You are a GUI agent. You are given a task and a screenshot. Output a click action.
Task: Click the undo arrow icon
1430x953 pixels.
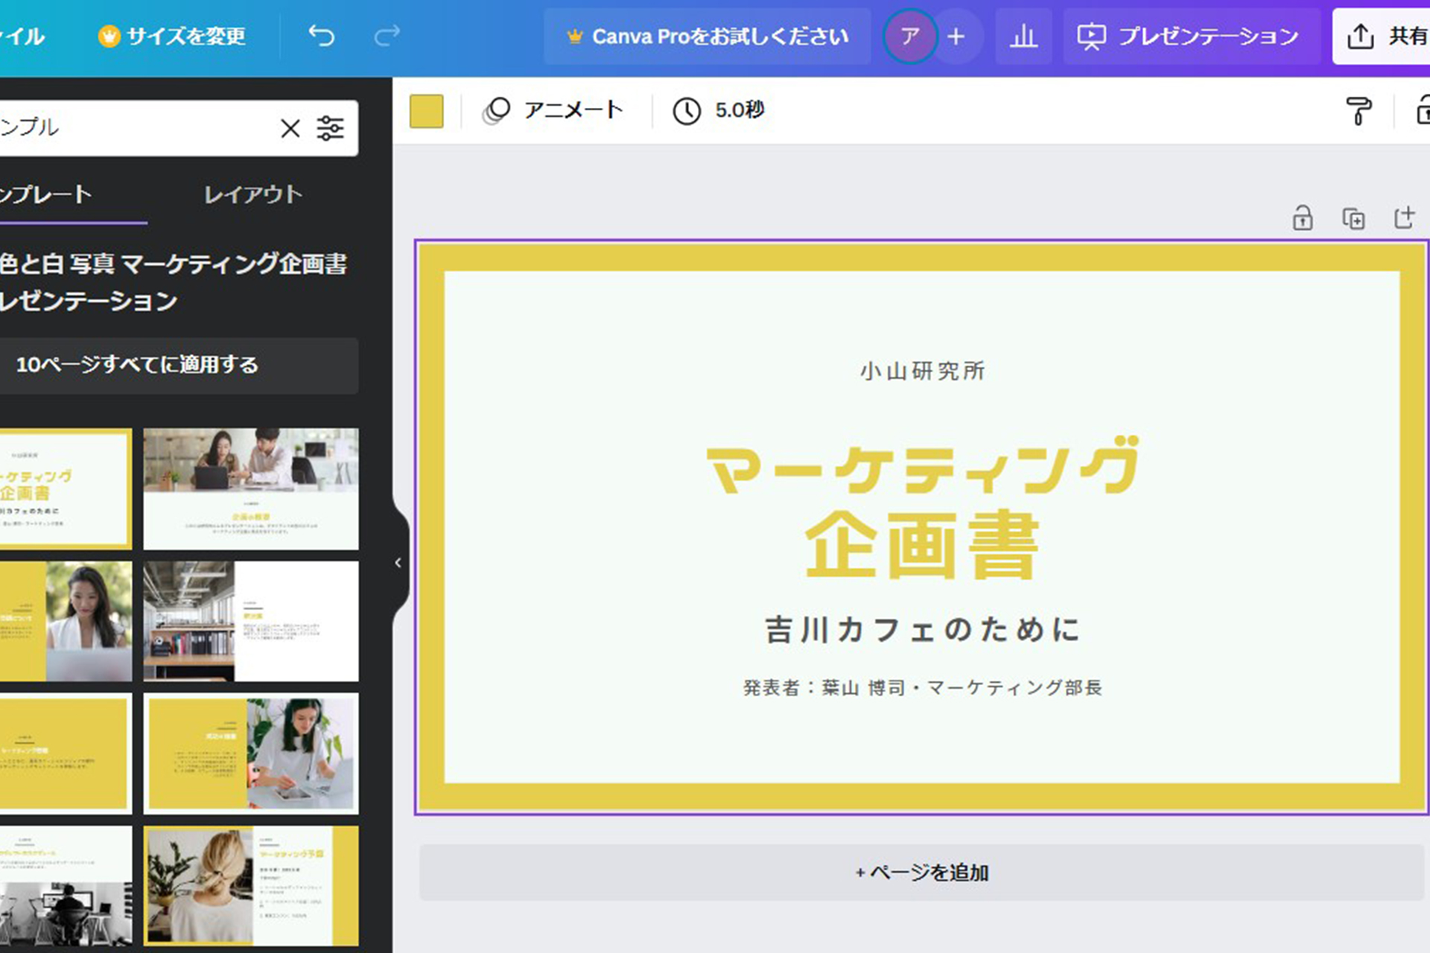pyautogui.click(x=322, y=36)
